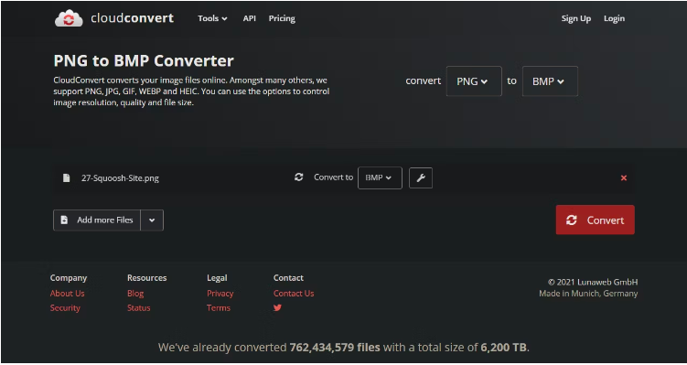Open the BMP target format dropdown in header

[550, 81]
